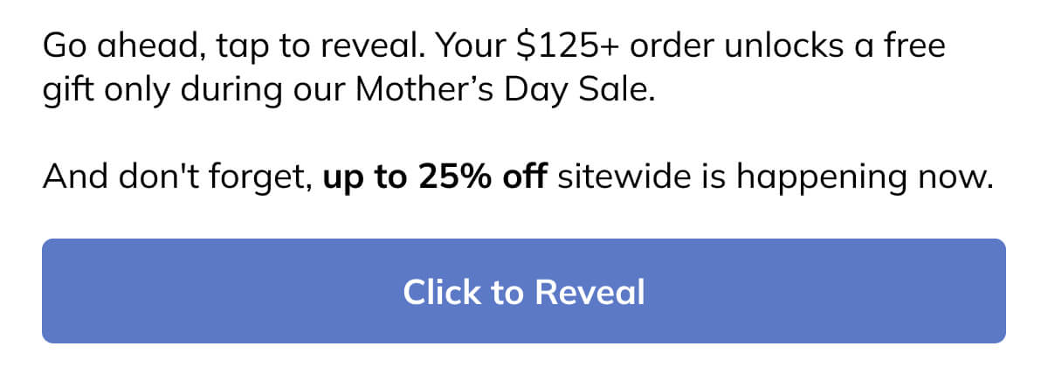Click the blue Click to Reveal button
1048x367 pixels.
(524, 291)
